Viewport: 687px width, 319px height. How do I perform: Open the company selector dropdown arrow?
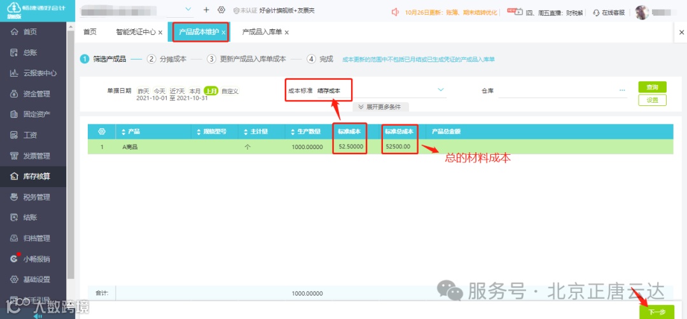(188, 9)
